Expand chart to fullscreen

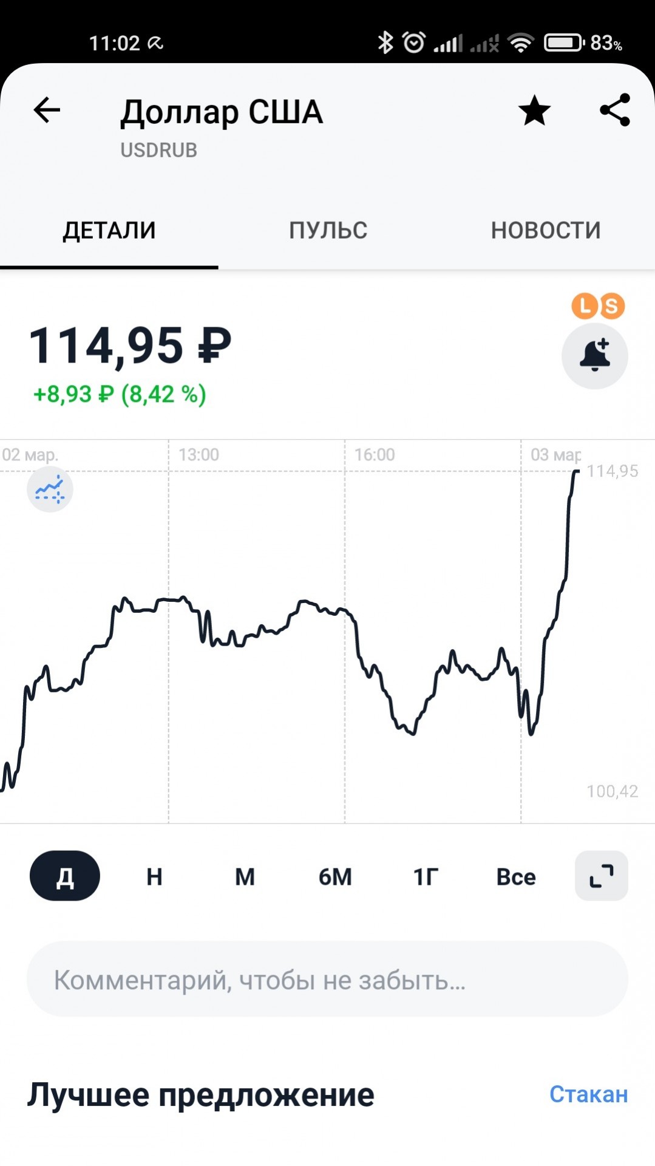click(602, 876)
